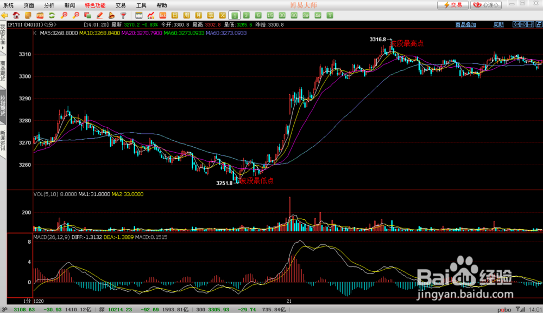Click the orange F10 info icon
Screen dimensions: 543x313
[40, 15]
